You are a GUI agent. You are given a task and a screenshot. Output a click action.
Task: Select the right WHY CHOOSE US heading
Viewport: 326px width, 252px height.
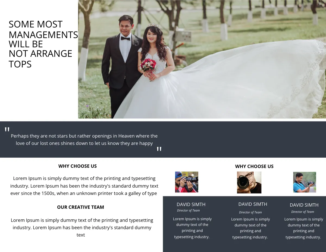pyautogui.click(x=254, y=166)
